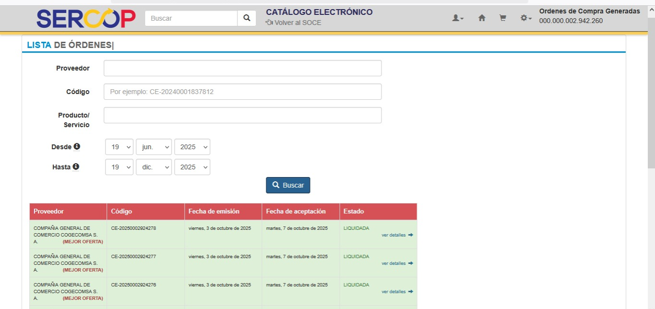Expand the Desde year dropdown
655x309 pixels.
pos(192,147)
